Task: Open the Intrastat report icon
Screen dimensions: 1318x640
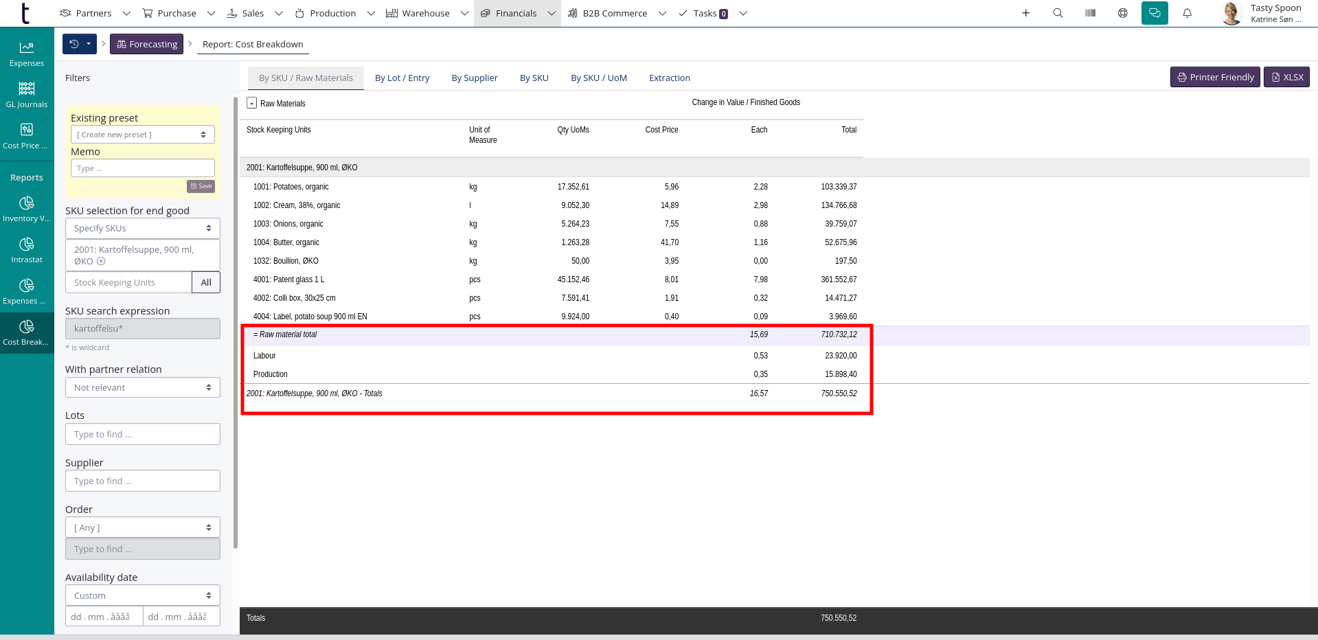Action: (27, 250)
